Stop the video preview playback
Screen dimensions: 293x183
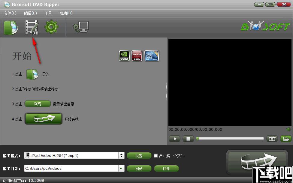pyautogui.click(x=188, y=139)
